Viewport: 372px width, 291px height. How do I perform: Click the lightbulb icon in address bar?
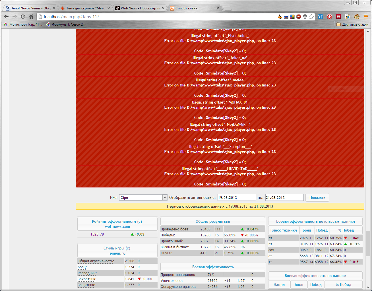[x=305, y=17]
